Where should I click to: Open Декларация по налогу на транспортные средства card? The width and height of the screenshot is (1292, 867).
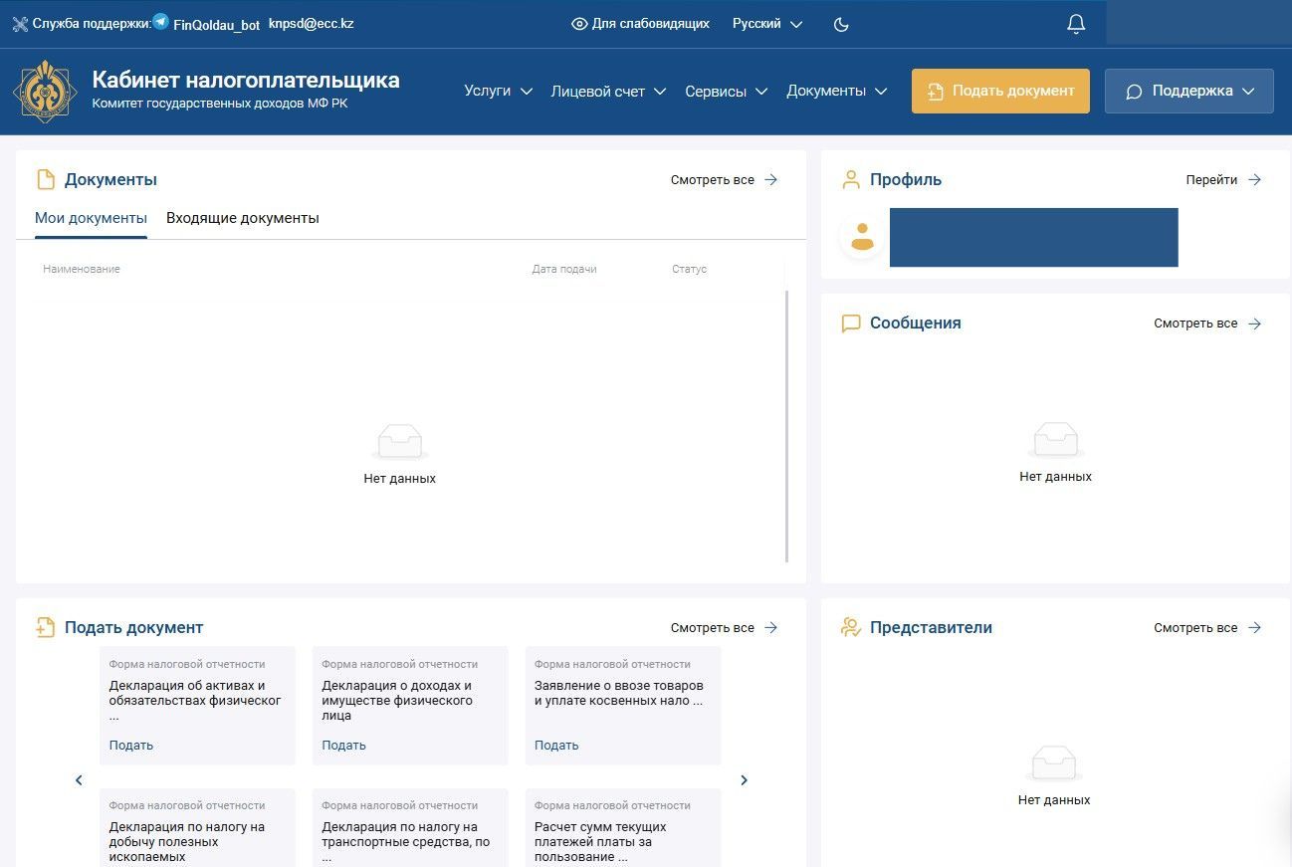(410, 828)
